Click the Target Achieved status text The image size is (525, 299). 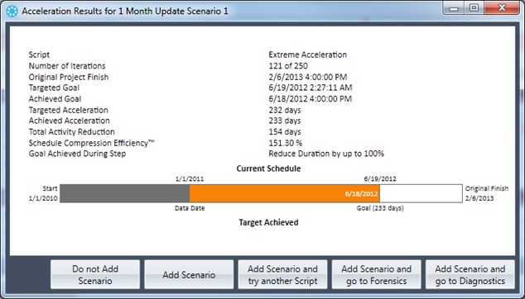268,222
